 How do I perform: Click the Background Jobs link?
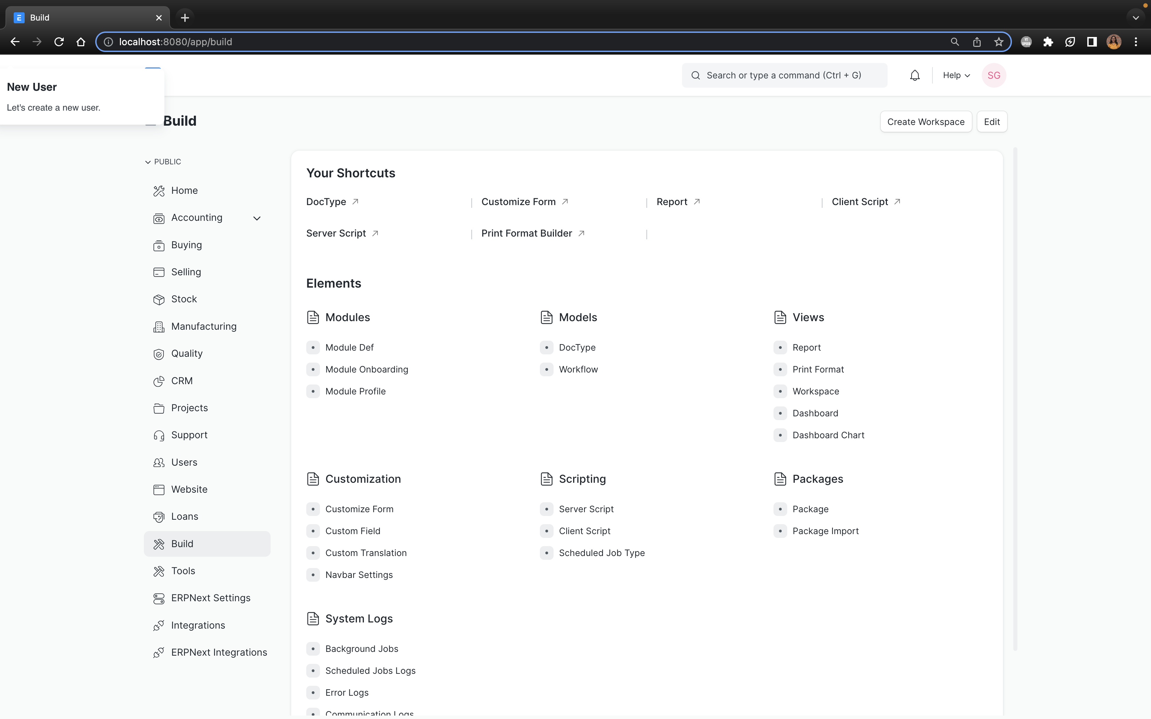pyautogui.click(x=361, y=648)
